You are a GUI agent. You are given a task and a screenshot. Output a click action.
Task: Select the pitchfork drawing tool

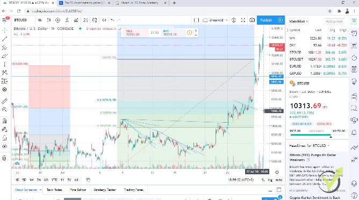[x=4, y=47]
